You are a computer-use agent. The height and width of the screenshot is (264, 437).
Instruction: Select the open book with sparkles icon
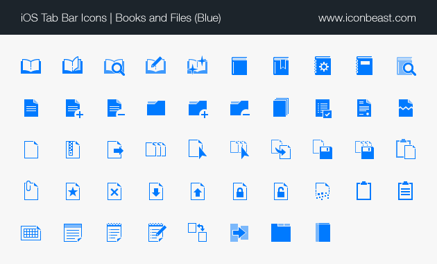tap(197, 65)
